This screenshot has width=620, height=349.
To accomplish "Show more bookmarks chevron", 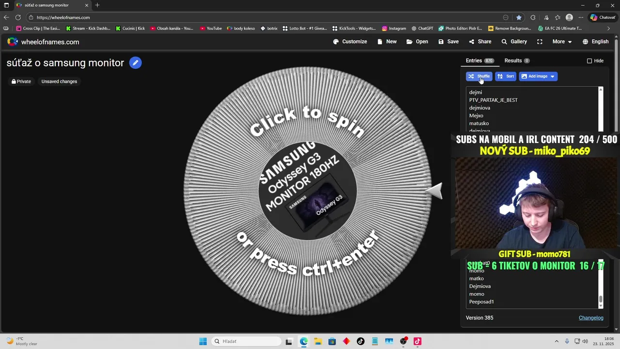I will pos(608,29).
